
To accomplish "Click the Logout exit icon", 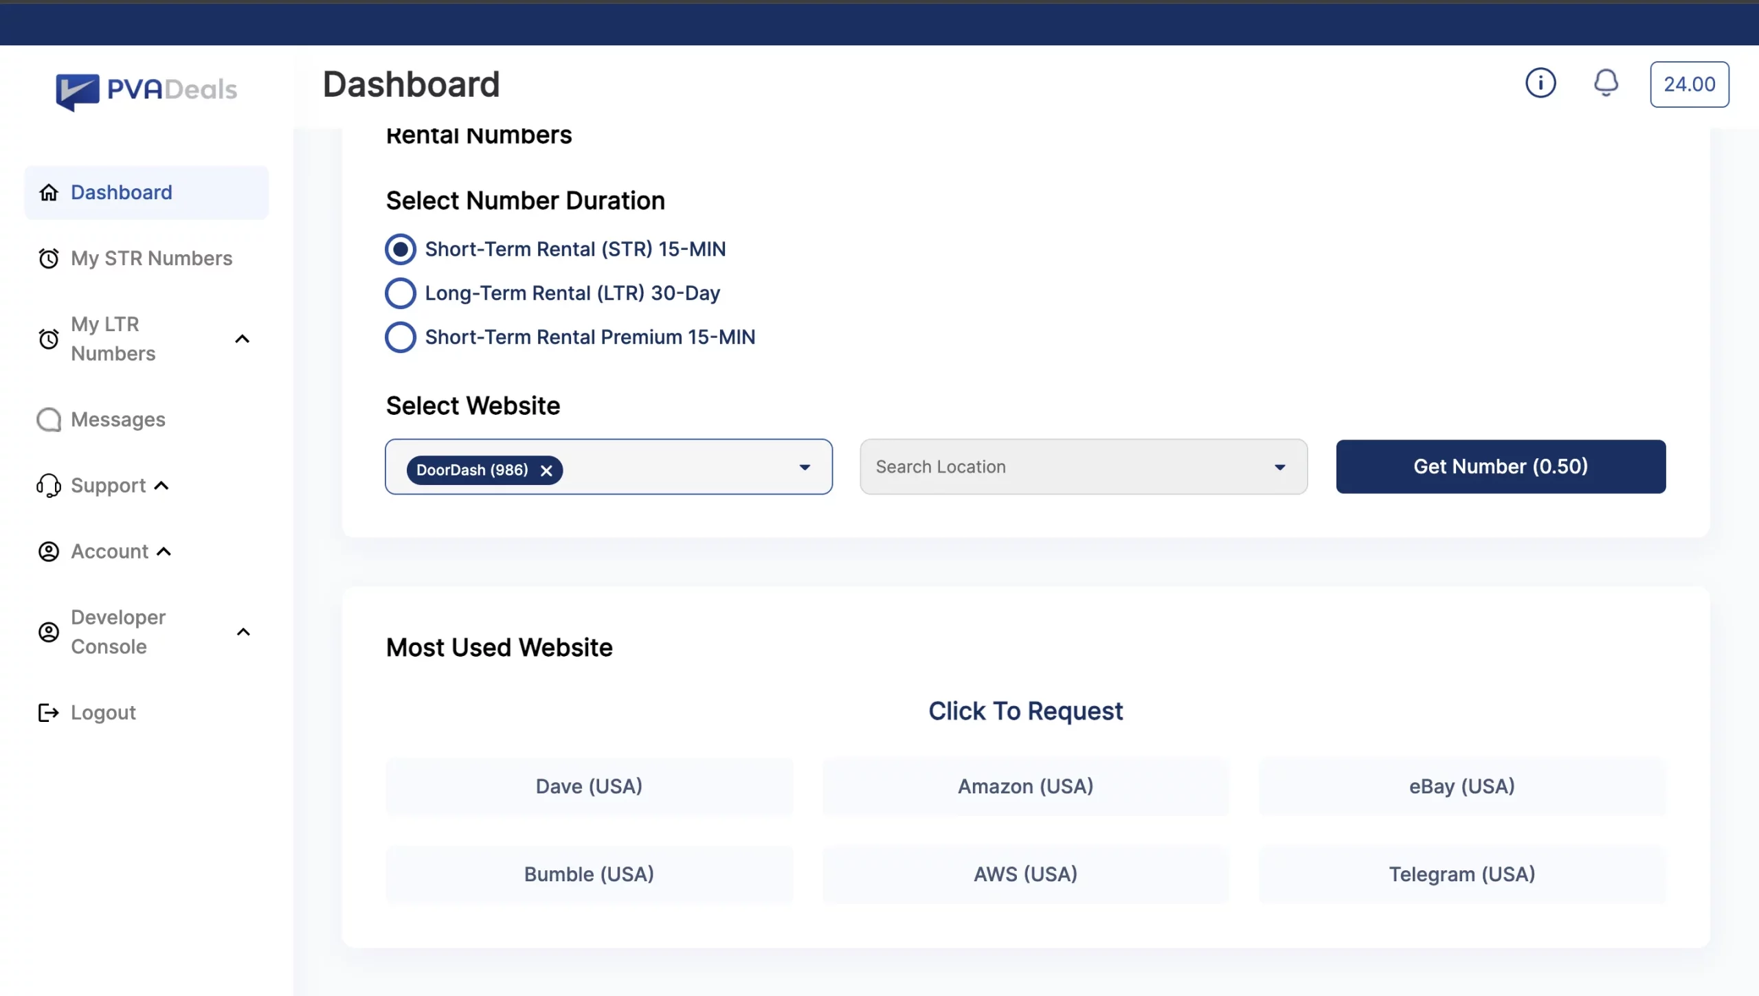I will coord(49,713).
